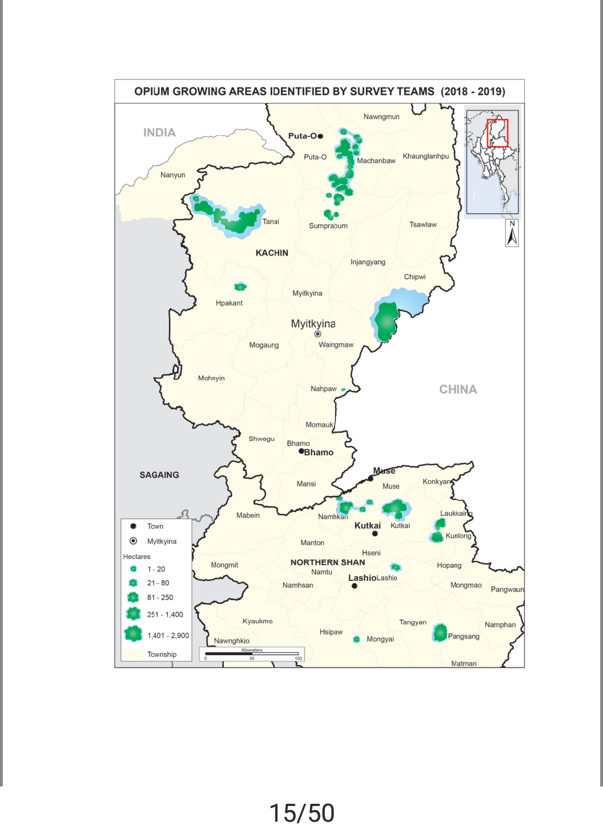The height and width of the screenshot is (839, 603).
Task: Click the 'Khaunglanhpu' township label
Action: tap(426, 156)
